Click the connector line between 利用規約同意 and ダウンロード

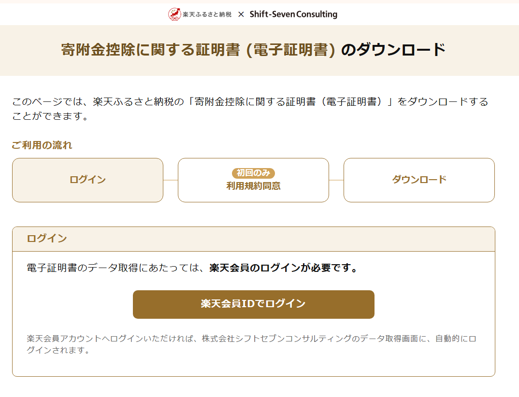click(x=336, y=180)
